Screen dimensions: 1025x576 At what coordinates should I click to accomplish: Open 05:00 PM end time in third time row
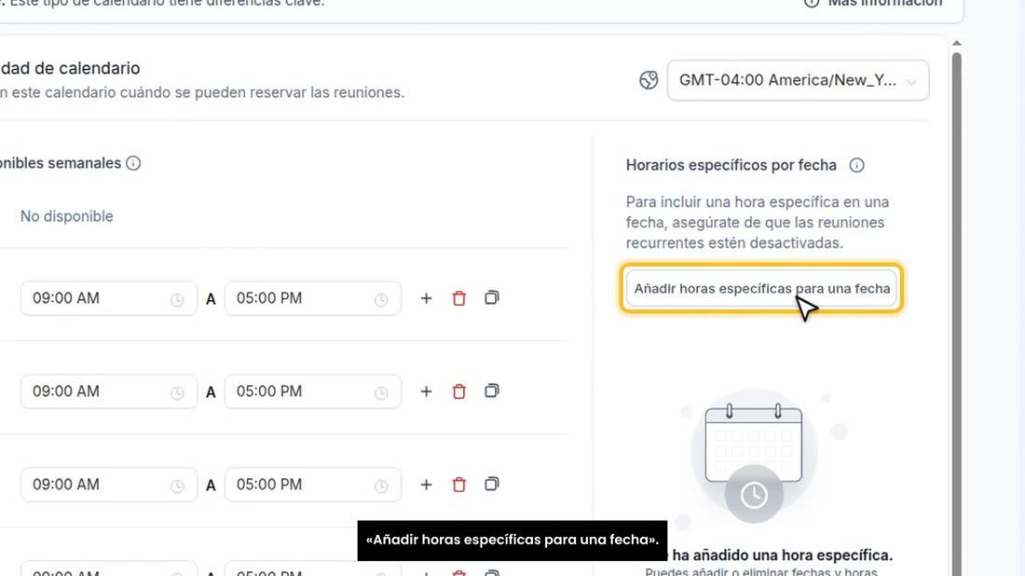(x=312, y=485)
